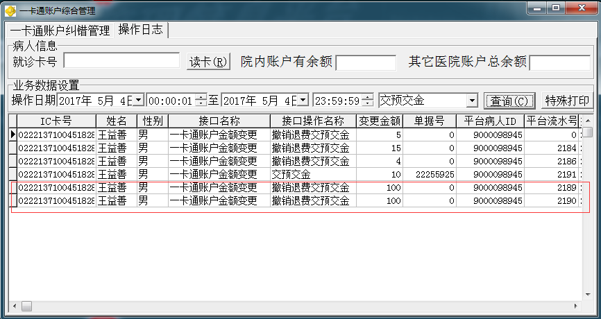601x319 pixels.
Task: Click vertical scrollbar up arrow
Action: (588, 121)
